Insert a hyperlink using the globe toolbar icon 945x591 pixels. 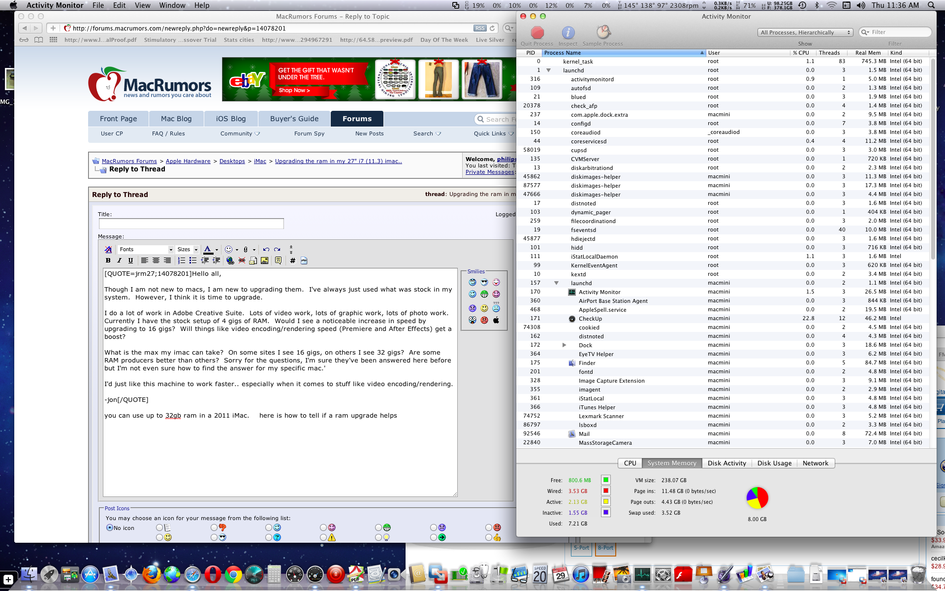230,261
